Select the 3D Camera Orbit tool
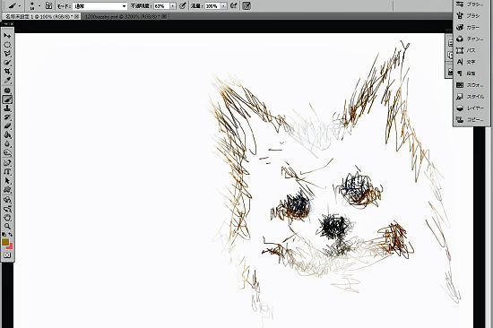The image size is (493, 328). coord(7,209)
